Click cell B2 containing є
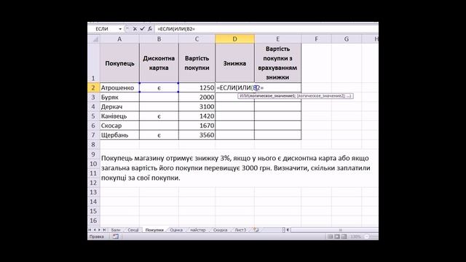This screenshot has height=262, width=466. tap(159, 87)
